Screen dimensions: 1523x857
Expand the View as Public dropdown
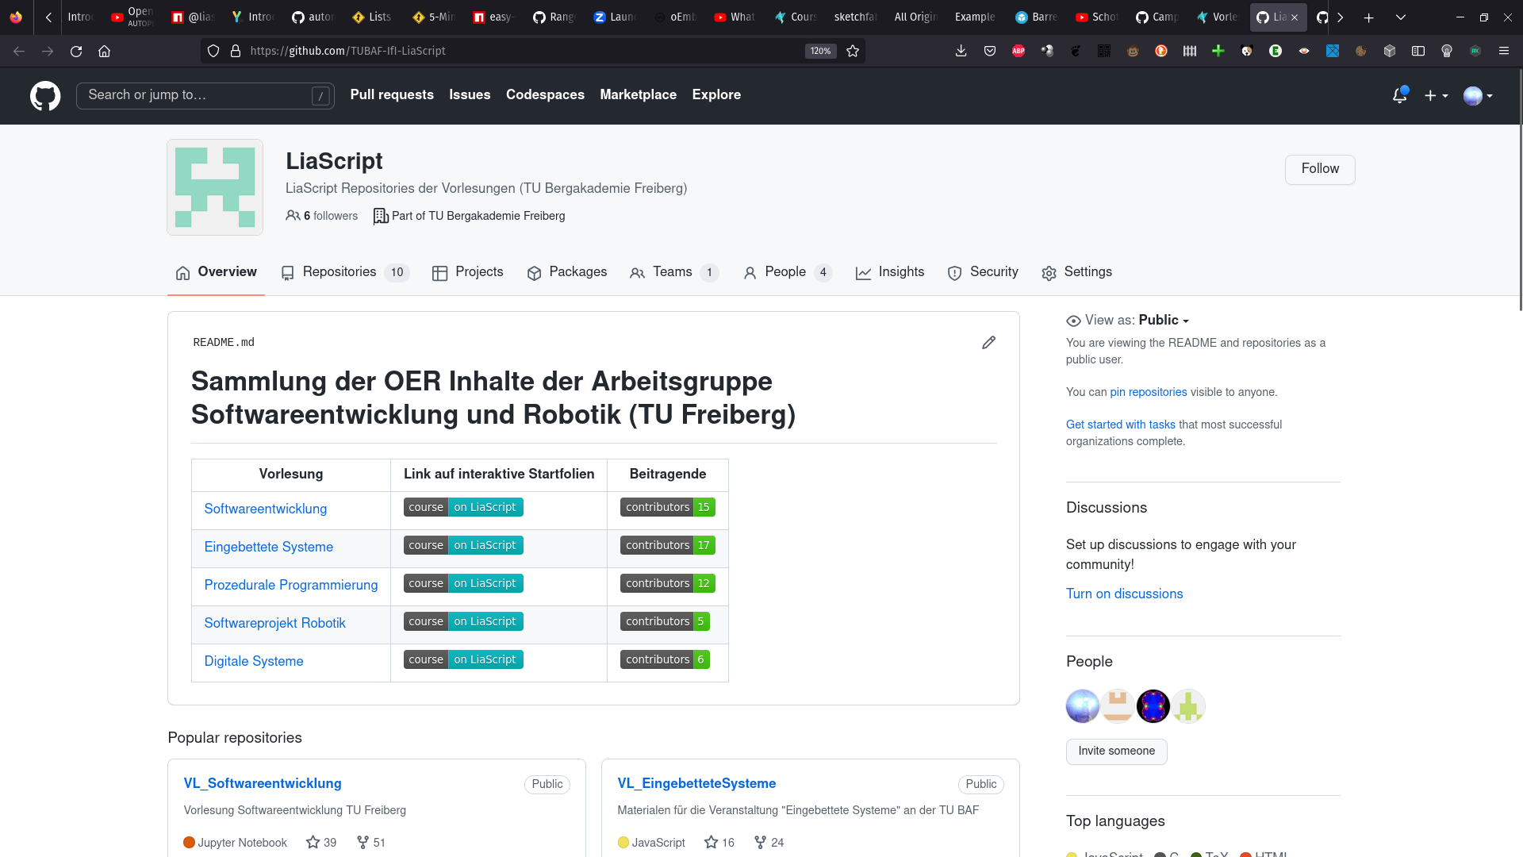point(1163,320)
